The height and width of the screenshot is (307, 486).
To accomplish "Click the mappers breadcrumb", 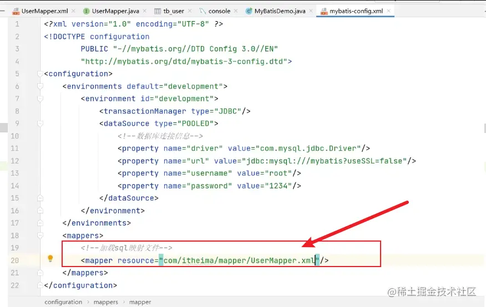I will 106,302.
